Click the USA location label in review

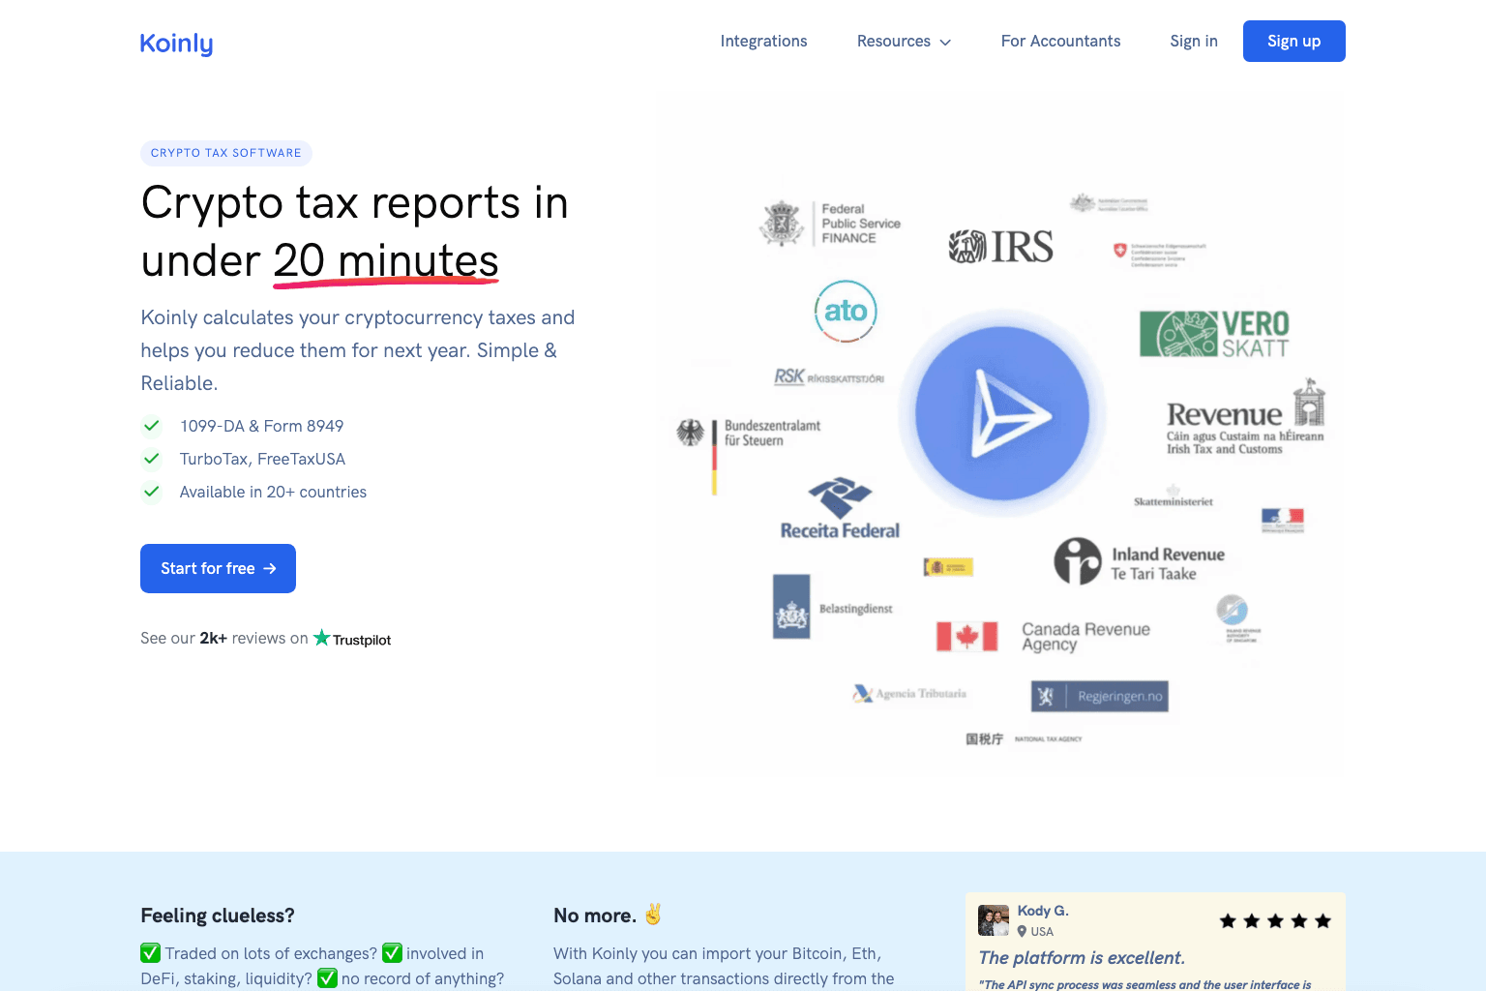click(1035, 932)
